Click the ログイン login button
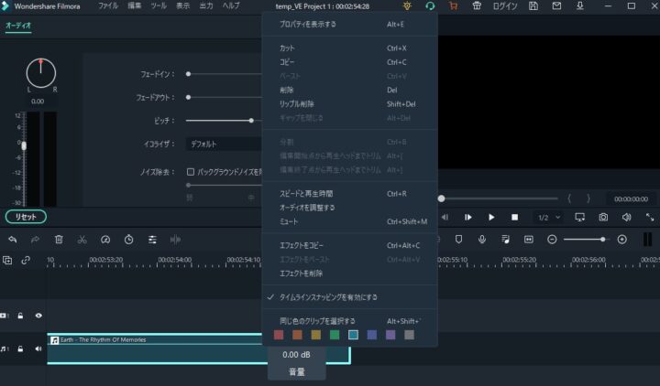The width and height of the screenshot is (660, 386). [x=505, y=6]
